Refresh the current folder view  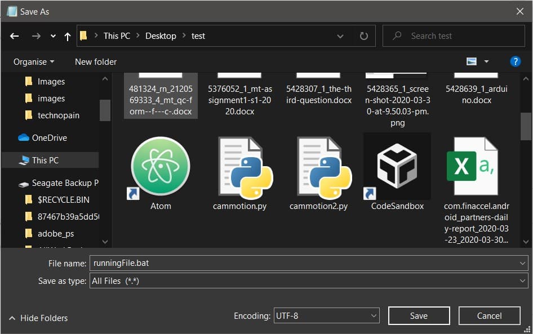click(x=364, y=36)
